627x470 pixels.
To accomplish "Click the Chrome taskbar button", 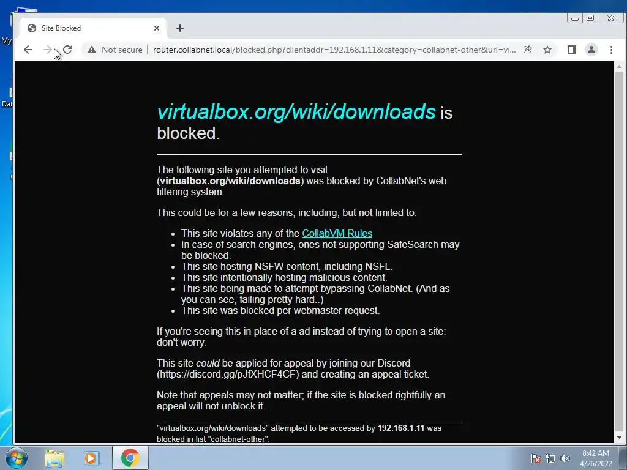I will 130,458.
